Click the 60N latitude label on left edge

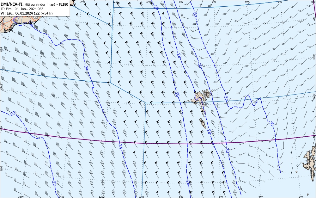[1, 168]
